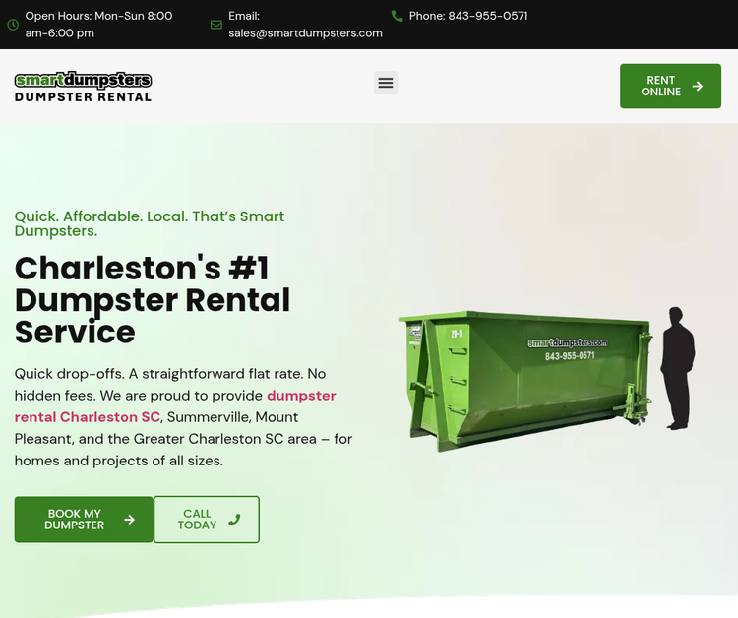Click the Charleston's #1 Dumpster Rental heading
738x618 pixels.
click(152, 300)
